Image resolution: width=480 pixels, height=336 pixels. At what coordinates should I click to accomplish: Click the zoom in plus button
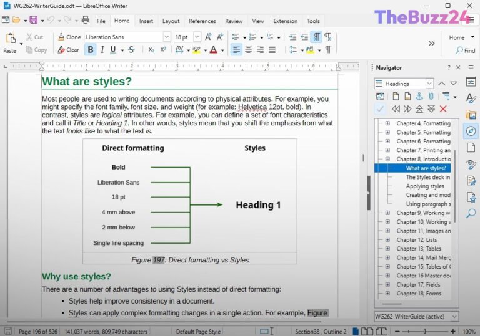pos(452,332)
